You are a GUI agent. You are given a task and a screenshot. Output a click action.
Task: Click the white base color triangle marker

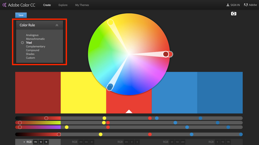point(129,111)
